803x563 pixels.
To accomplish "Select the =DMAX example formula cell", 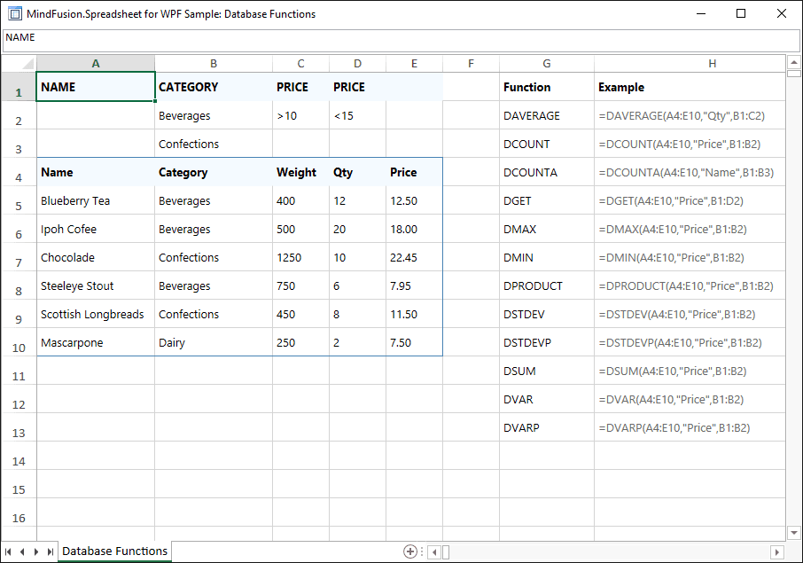I will click(x=690, y=229).
